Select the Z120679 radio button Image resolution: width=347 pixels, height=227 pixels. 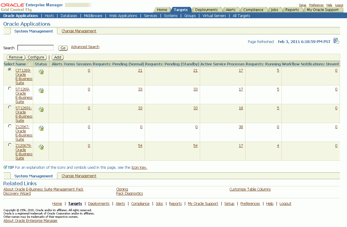(10, 145)
